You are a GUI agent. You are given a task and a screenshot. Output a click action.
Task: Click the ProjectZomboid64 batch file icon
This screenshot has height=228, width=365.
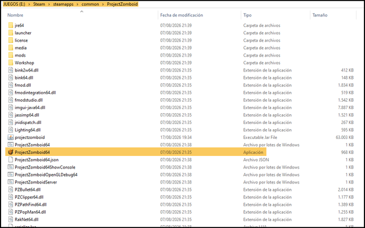(11, 145)
